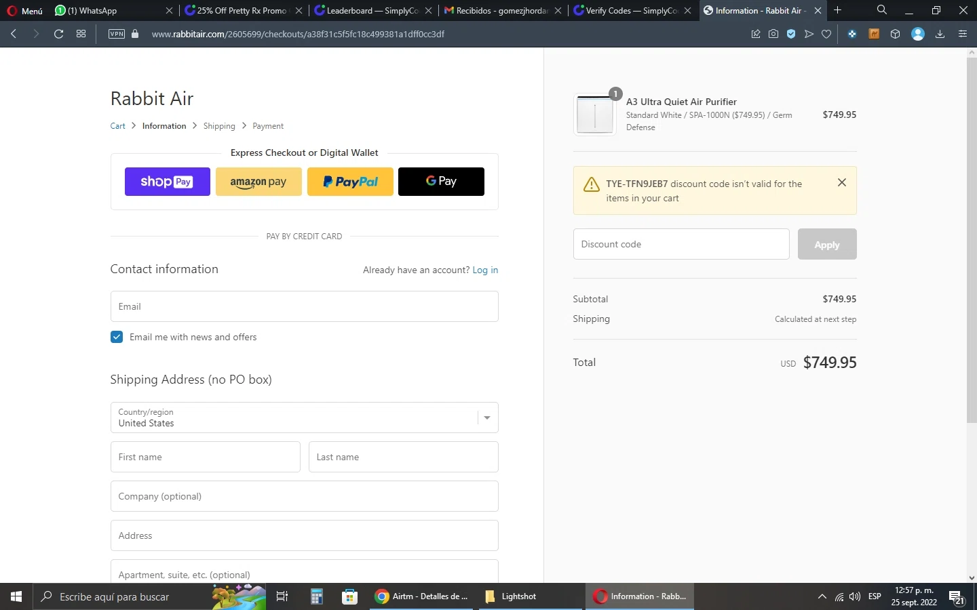Open the volume tray icon

[855, 597]
